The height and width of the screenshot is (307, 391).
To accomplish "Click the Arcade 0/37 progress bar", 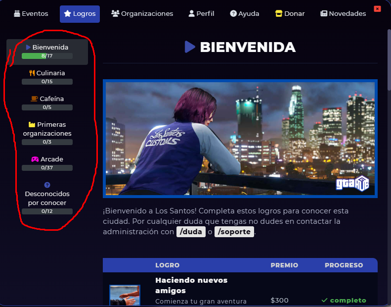I will (47, 168).
